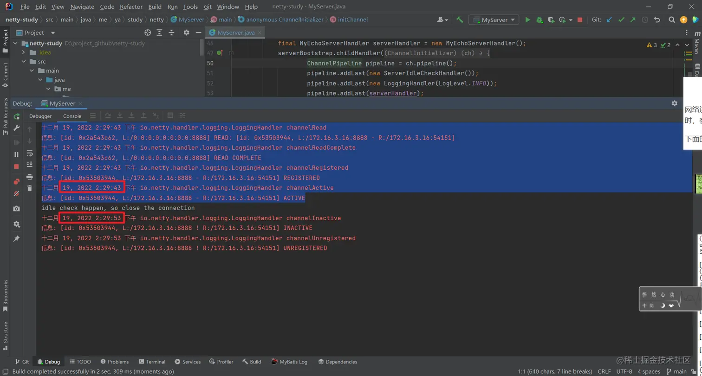702x376 pixels.
Task: Update project with the blue Git arrow
Action: click(609, 20)
